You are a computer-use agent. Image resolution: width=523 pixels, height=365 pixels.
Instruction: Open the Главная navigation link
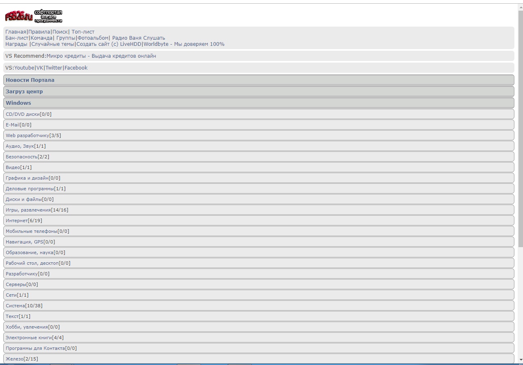(x=16, y=32)
